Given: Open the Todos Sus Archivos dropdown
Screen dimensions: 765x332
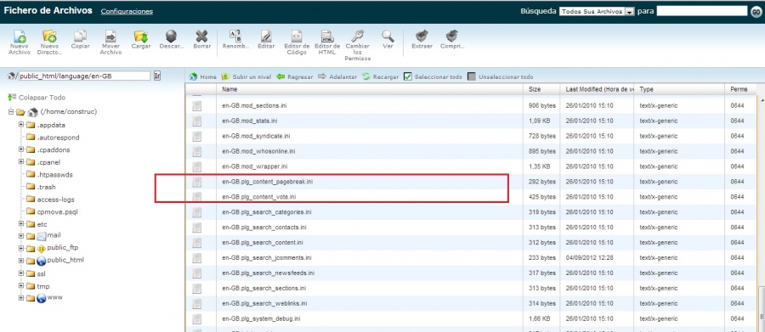Looking at the screenshot, I should coord(597,11).
